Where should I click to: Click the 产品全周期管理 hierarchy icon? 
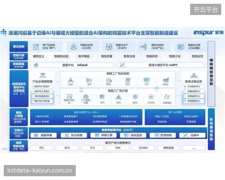point(43,75)
